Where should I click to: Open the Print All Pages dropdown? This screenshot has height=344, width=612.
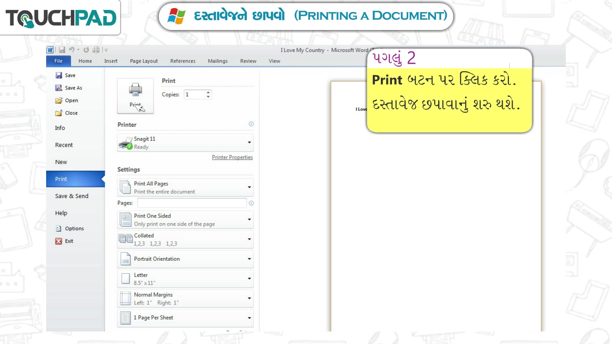(185, 187)
